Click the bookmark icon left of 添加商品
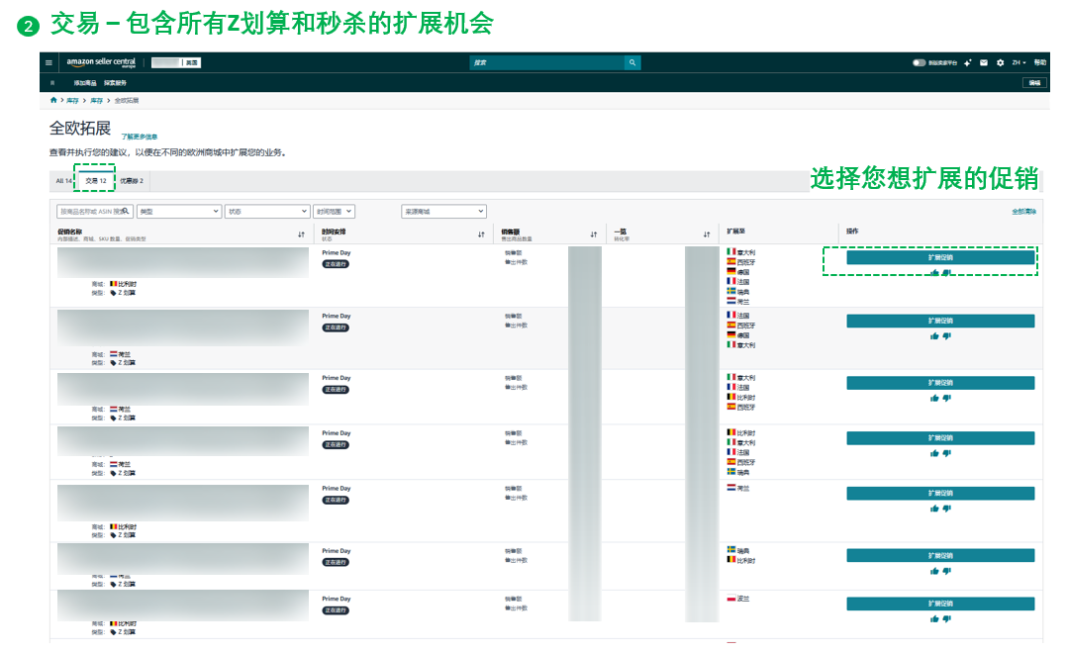Screen dimensions: 1067x653 tap(52, 83)
